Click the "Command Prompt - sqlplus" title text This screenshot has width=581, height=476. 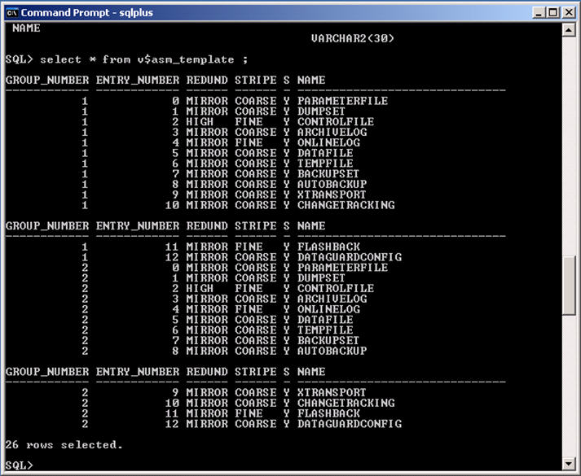pos(86,12)
